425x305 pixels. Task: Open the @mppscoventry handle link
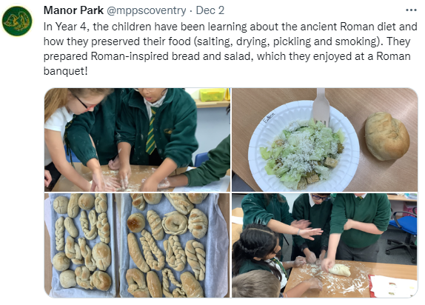pyautogui.click(x=147, y=10)
